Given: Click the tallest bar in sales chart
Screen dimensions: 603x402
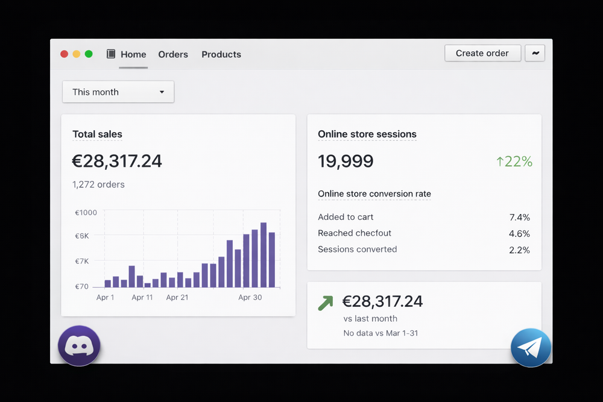Looking at the screenshot, I should [264, 254].
